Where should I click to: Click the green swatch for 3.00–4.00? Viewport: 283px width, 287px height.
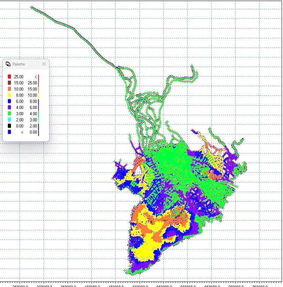9,113
